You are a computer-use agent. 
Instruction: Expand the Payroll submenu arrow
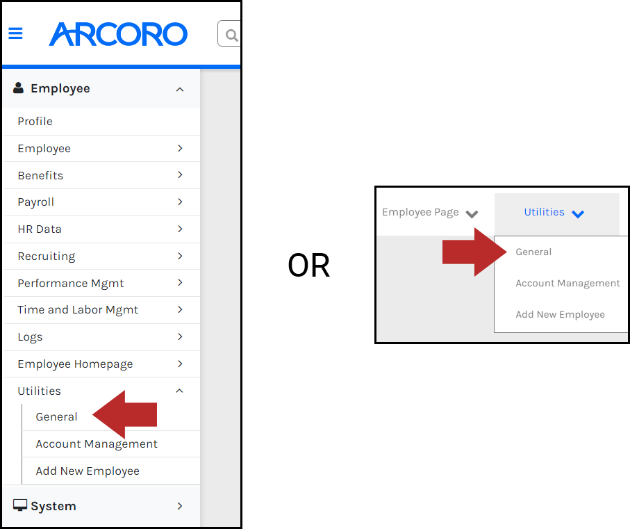tap(180, 202)
